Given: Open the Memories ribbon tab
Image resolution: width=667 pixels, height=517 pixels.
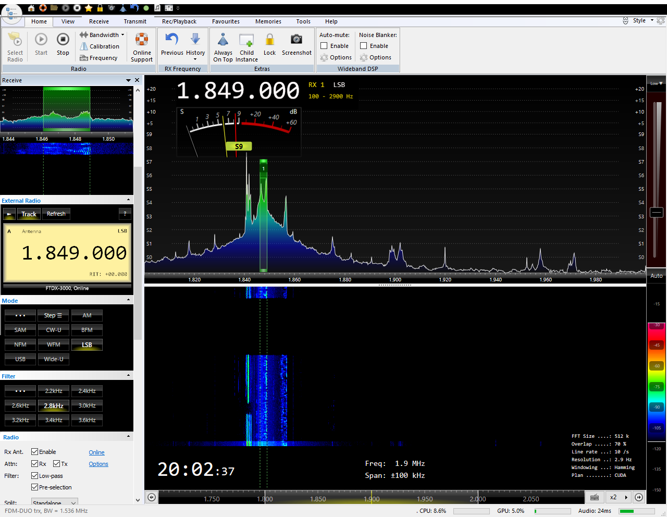Looking at the screenshot, I should [x=268, y=21].
